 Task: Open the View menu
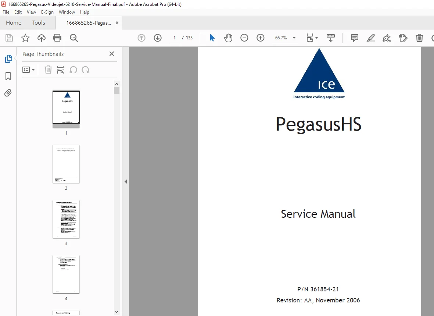point(31,12)
